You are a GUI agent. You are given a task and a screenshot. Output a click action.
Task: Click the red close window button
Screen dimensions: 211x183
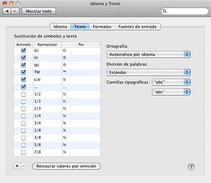(5, 3)
